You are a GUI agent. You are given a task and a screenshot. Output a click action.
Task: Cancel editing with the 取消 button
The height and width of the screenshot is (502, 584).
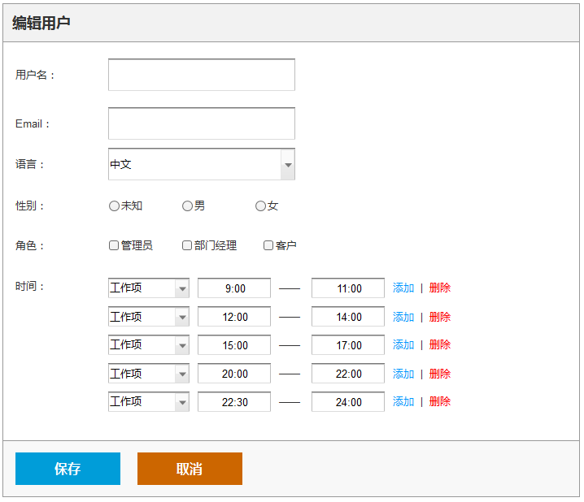click(x=190, y=469)
